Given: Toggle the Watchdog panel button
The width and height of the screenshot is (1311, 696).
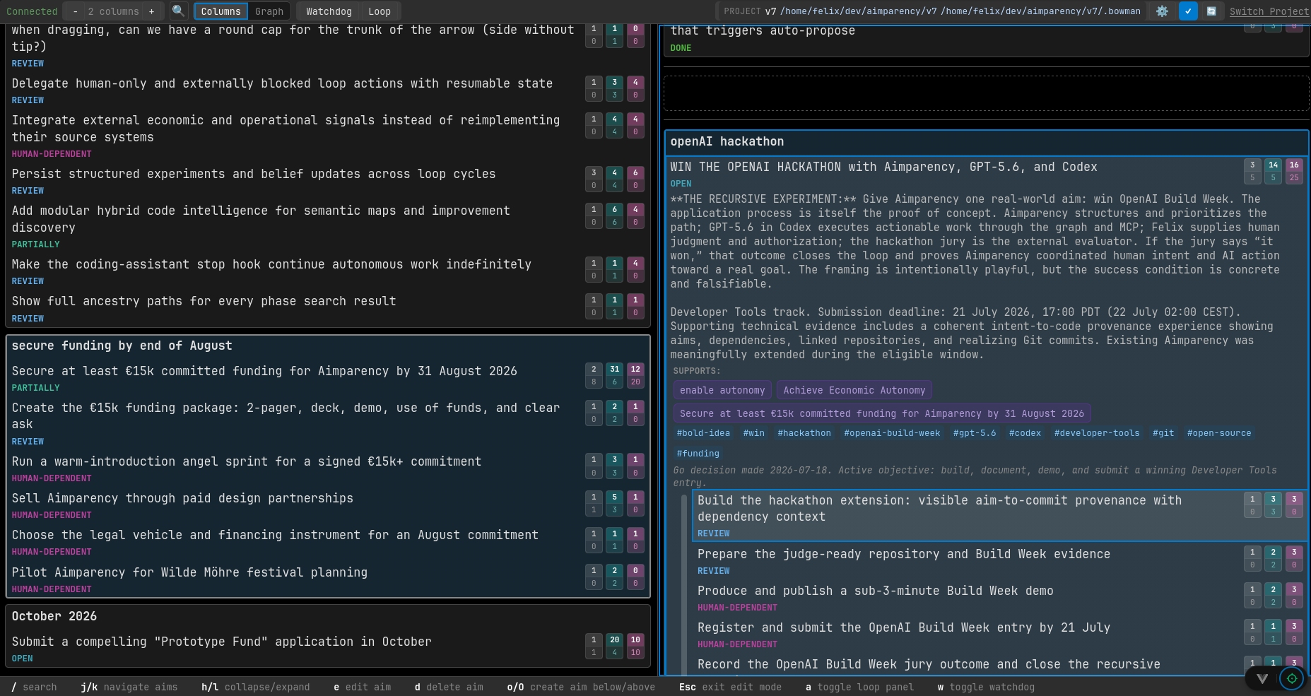Looking at the screenshot, I should coord(329,11).
